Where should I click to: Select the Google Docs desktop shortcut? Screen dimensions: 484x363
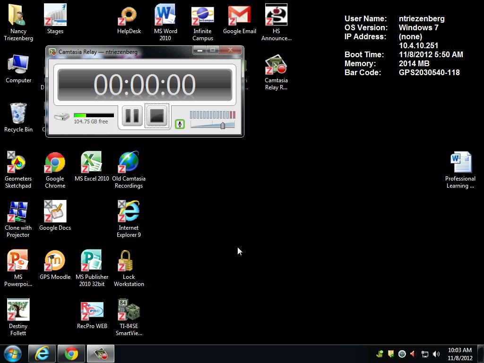pyautogui.click(x=55, y=216)
